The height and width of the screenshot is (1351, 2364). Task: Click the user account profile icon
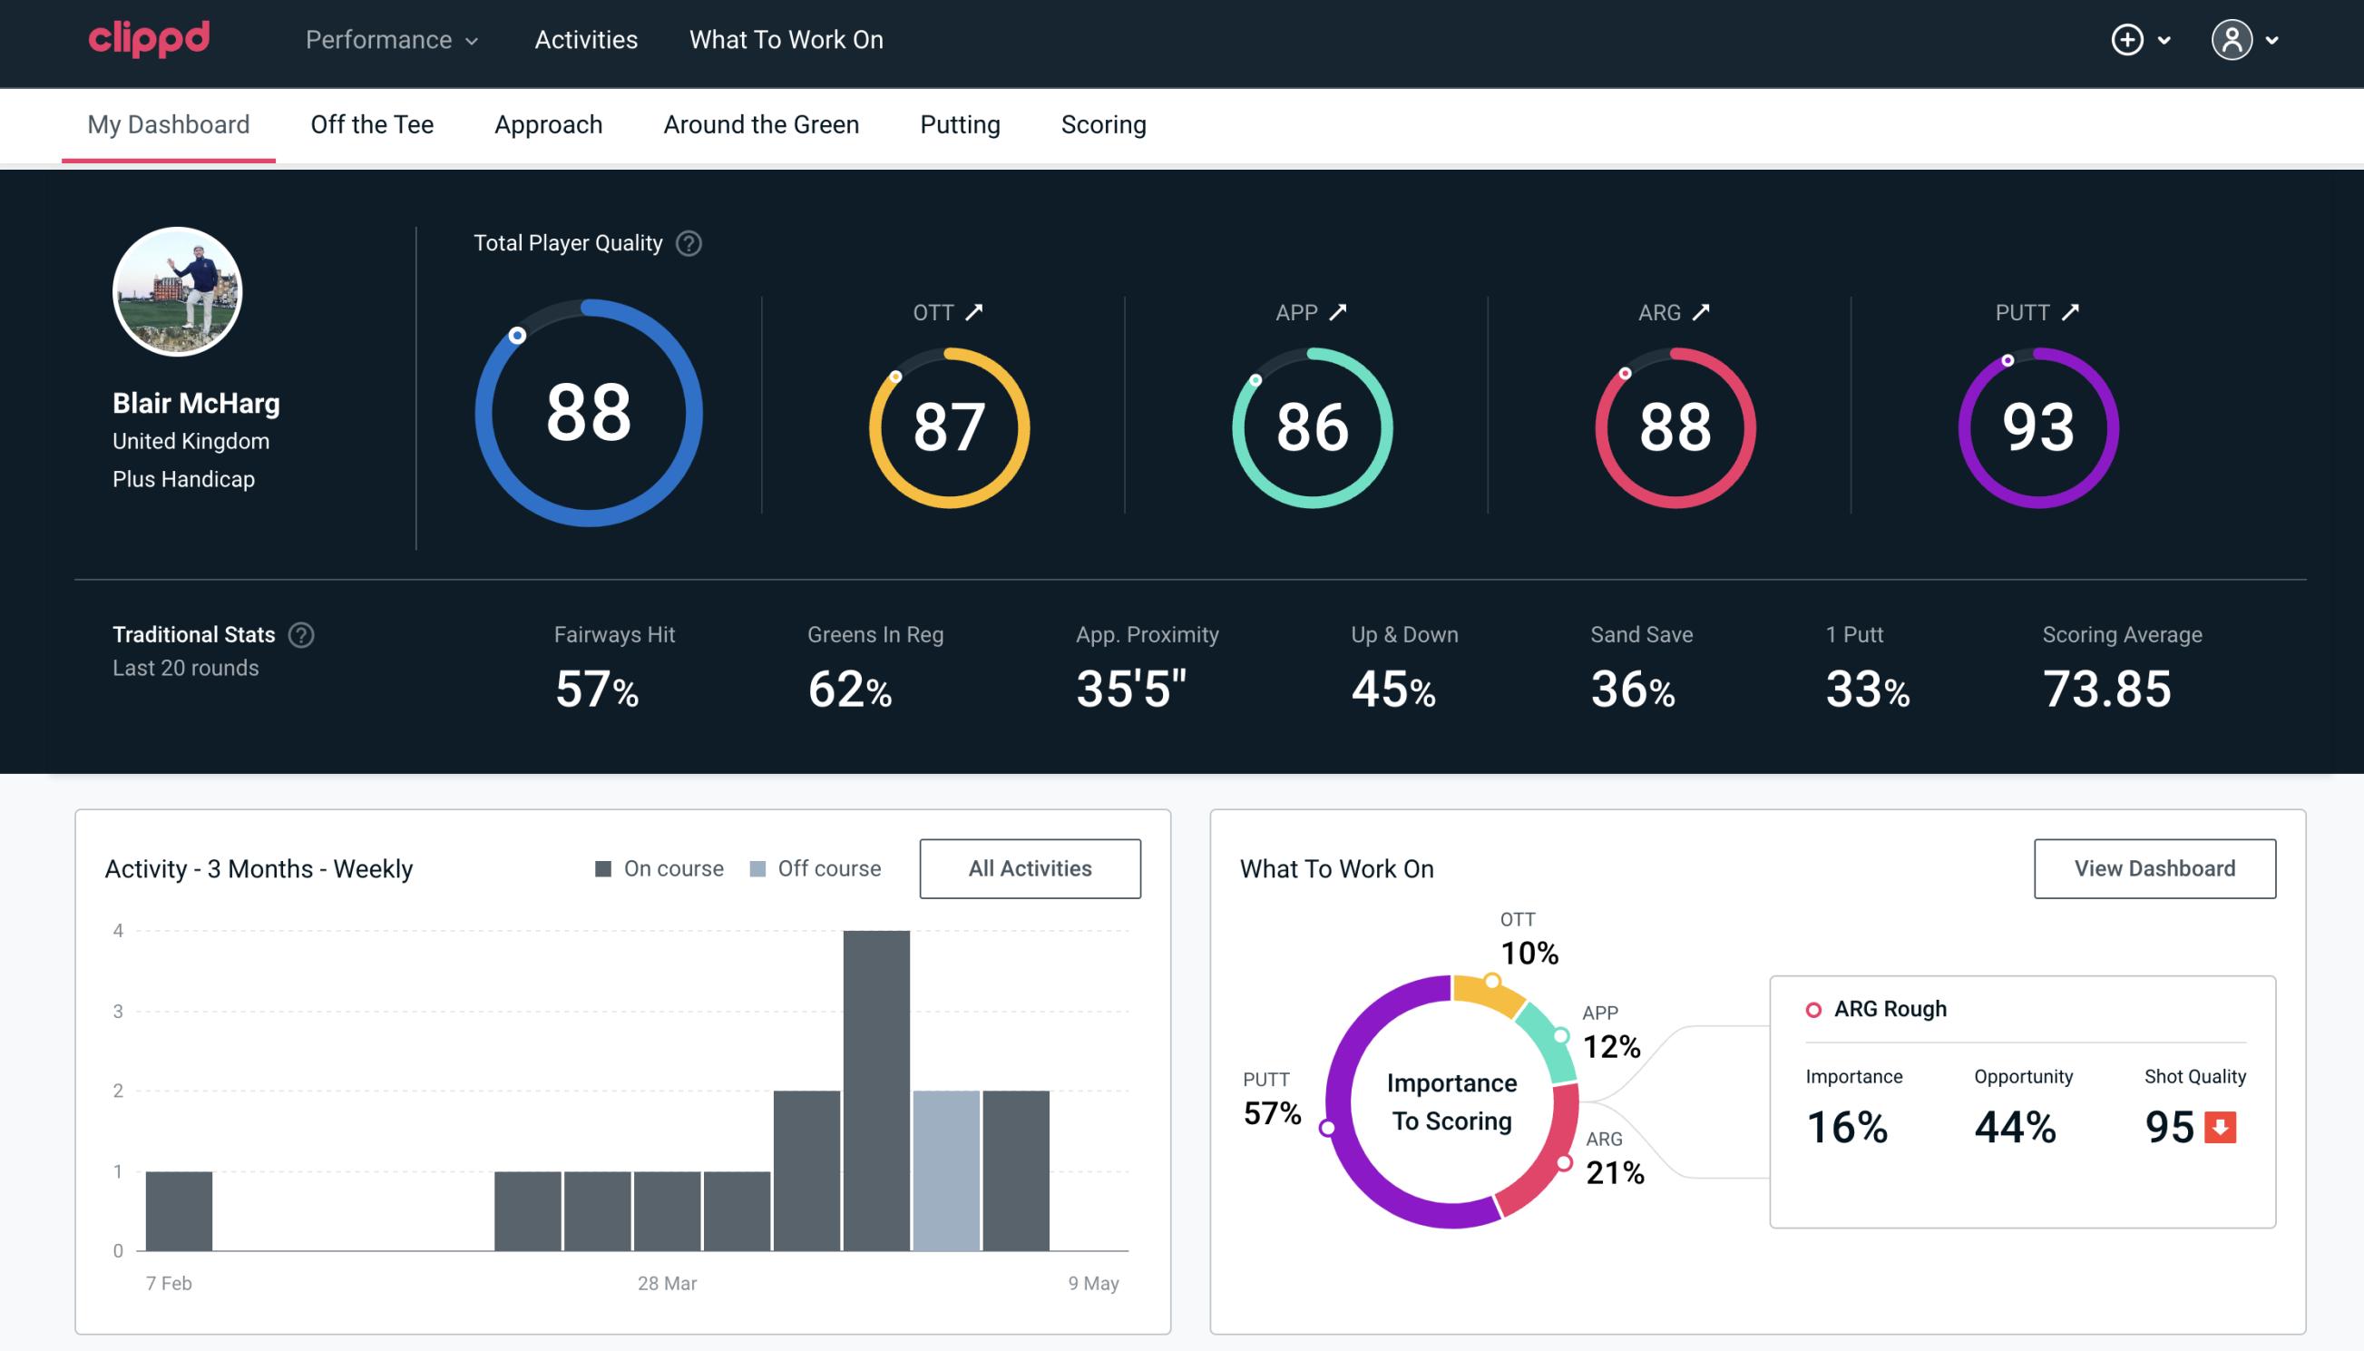[2232, 39]
